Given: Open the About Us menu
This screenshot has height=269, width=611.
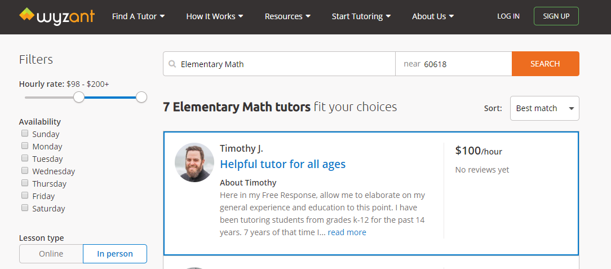Looking at the screenshot, I should click(x=433, y=16).
